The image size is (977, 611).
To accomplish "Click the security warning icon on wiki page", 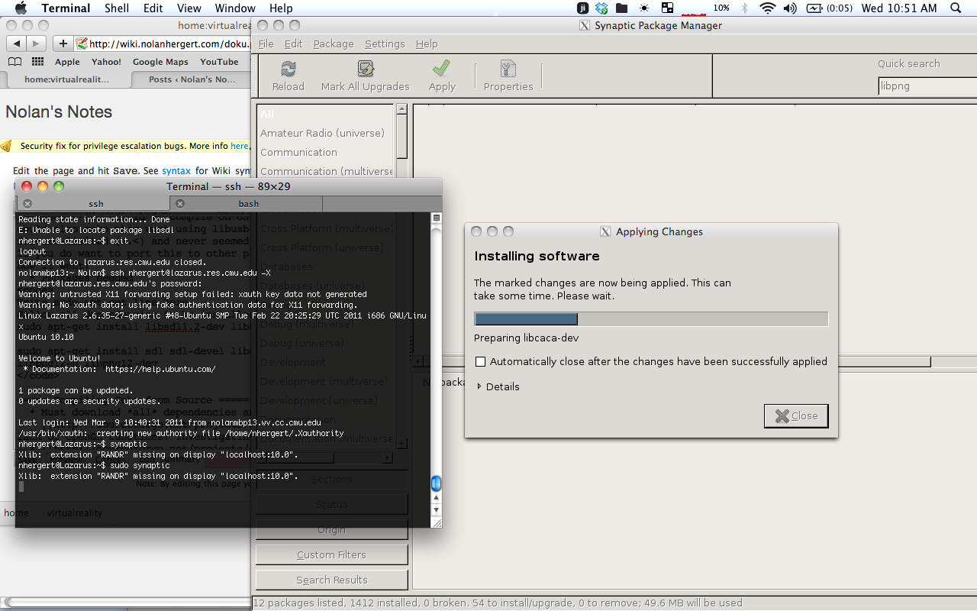I will click(6, 146).
